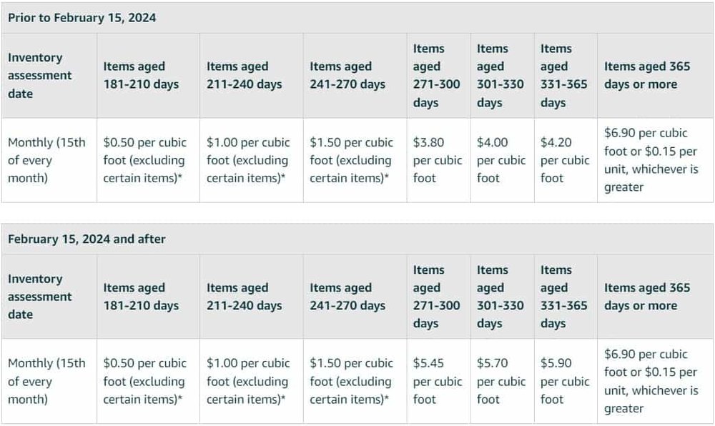Click the 'February 15, 2024 and after' table title
The width and height of the screenshot is (715, 426).
click(x=87, y=239)
